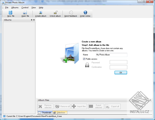
Task: Click OK to create the album
Action: click(x=121, y=72)
